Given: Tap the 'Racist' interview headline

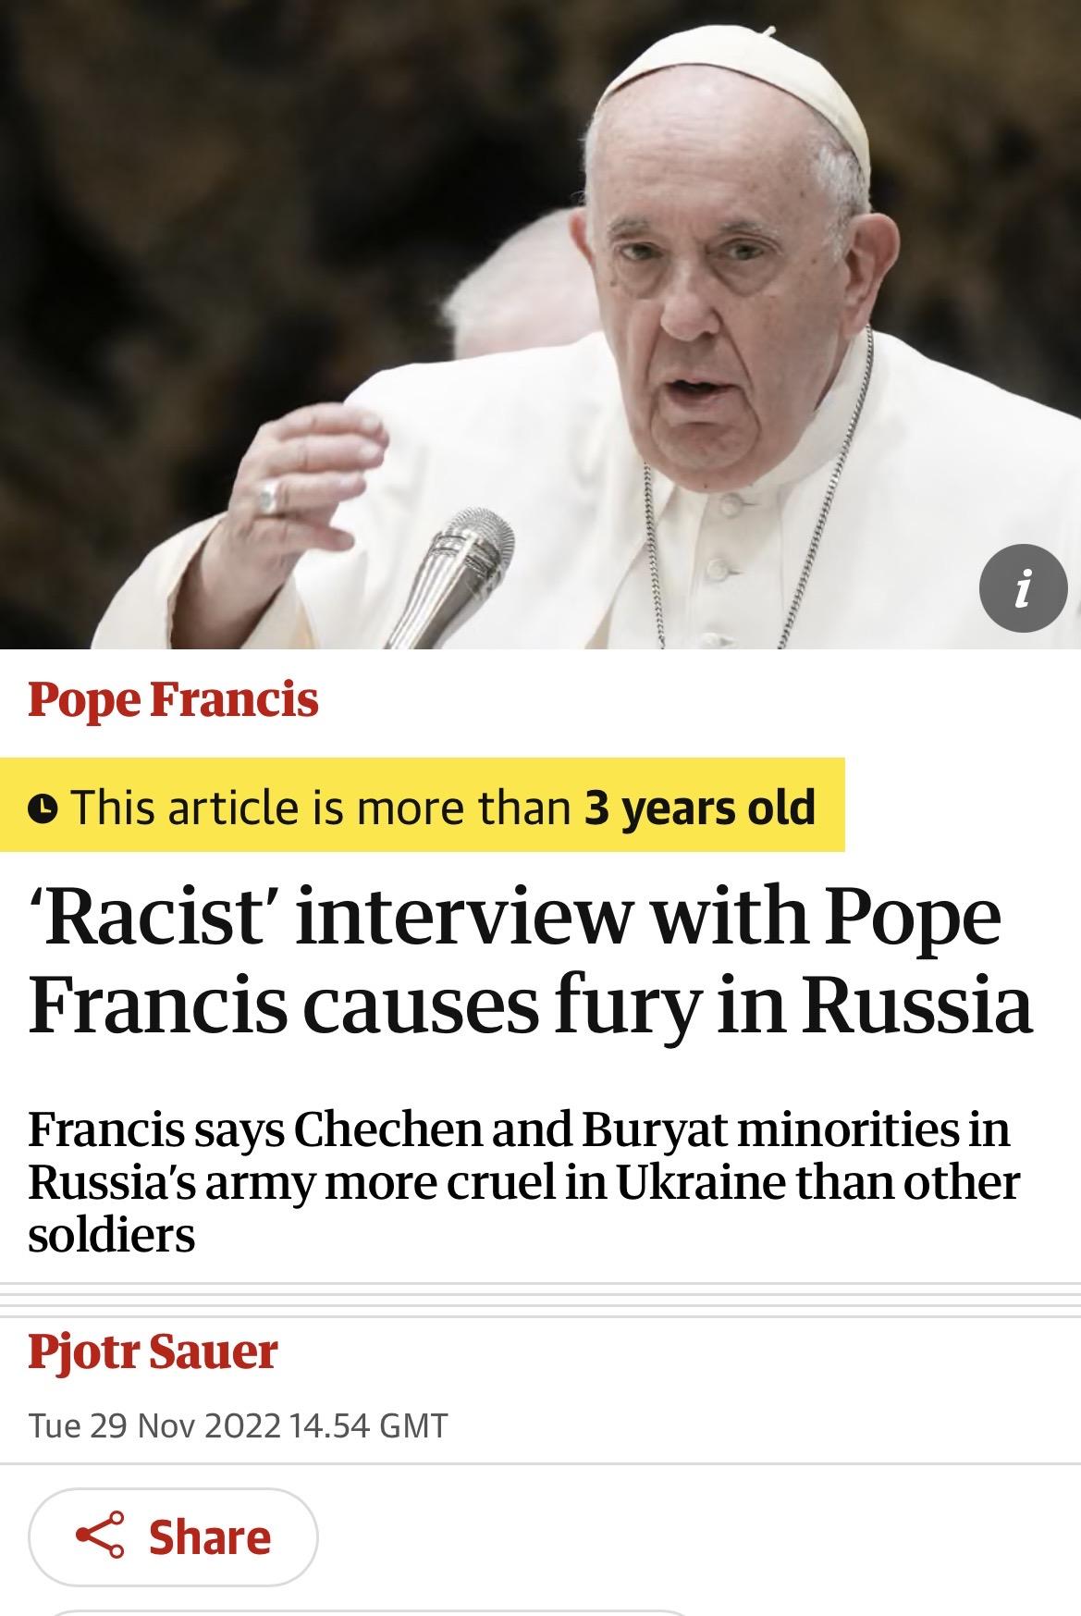Looking at the screenshot, I should tap(530, 962).
